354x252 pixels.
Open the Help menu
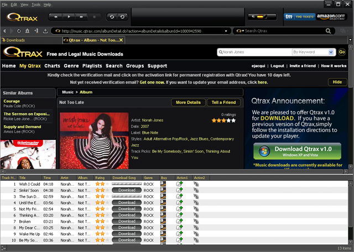point(47,4)
